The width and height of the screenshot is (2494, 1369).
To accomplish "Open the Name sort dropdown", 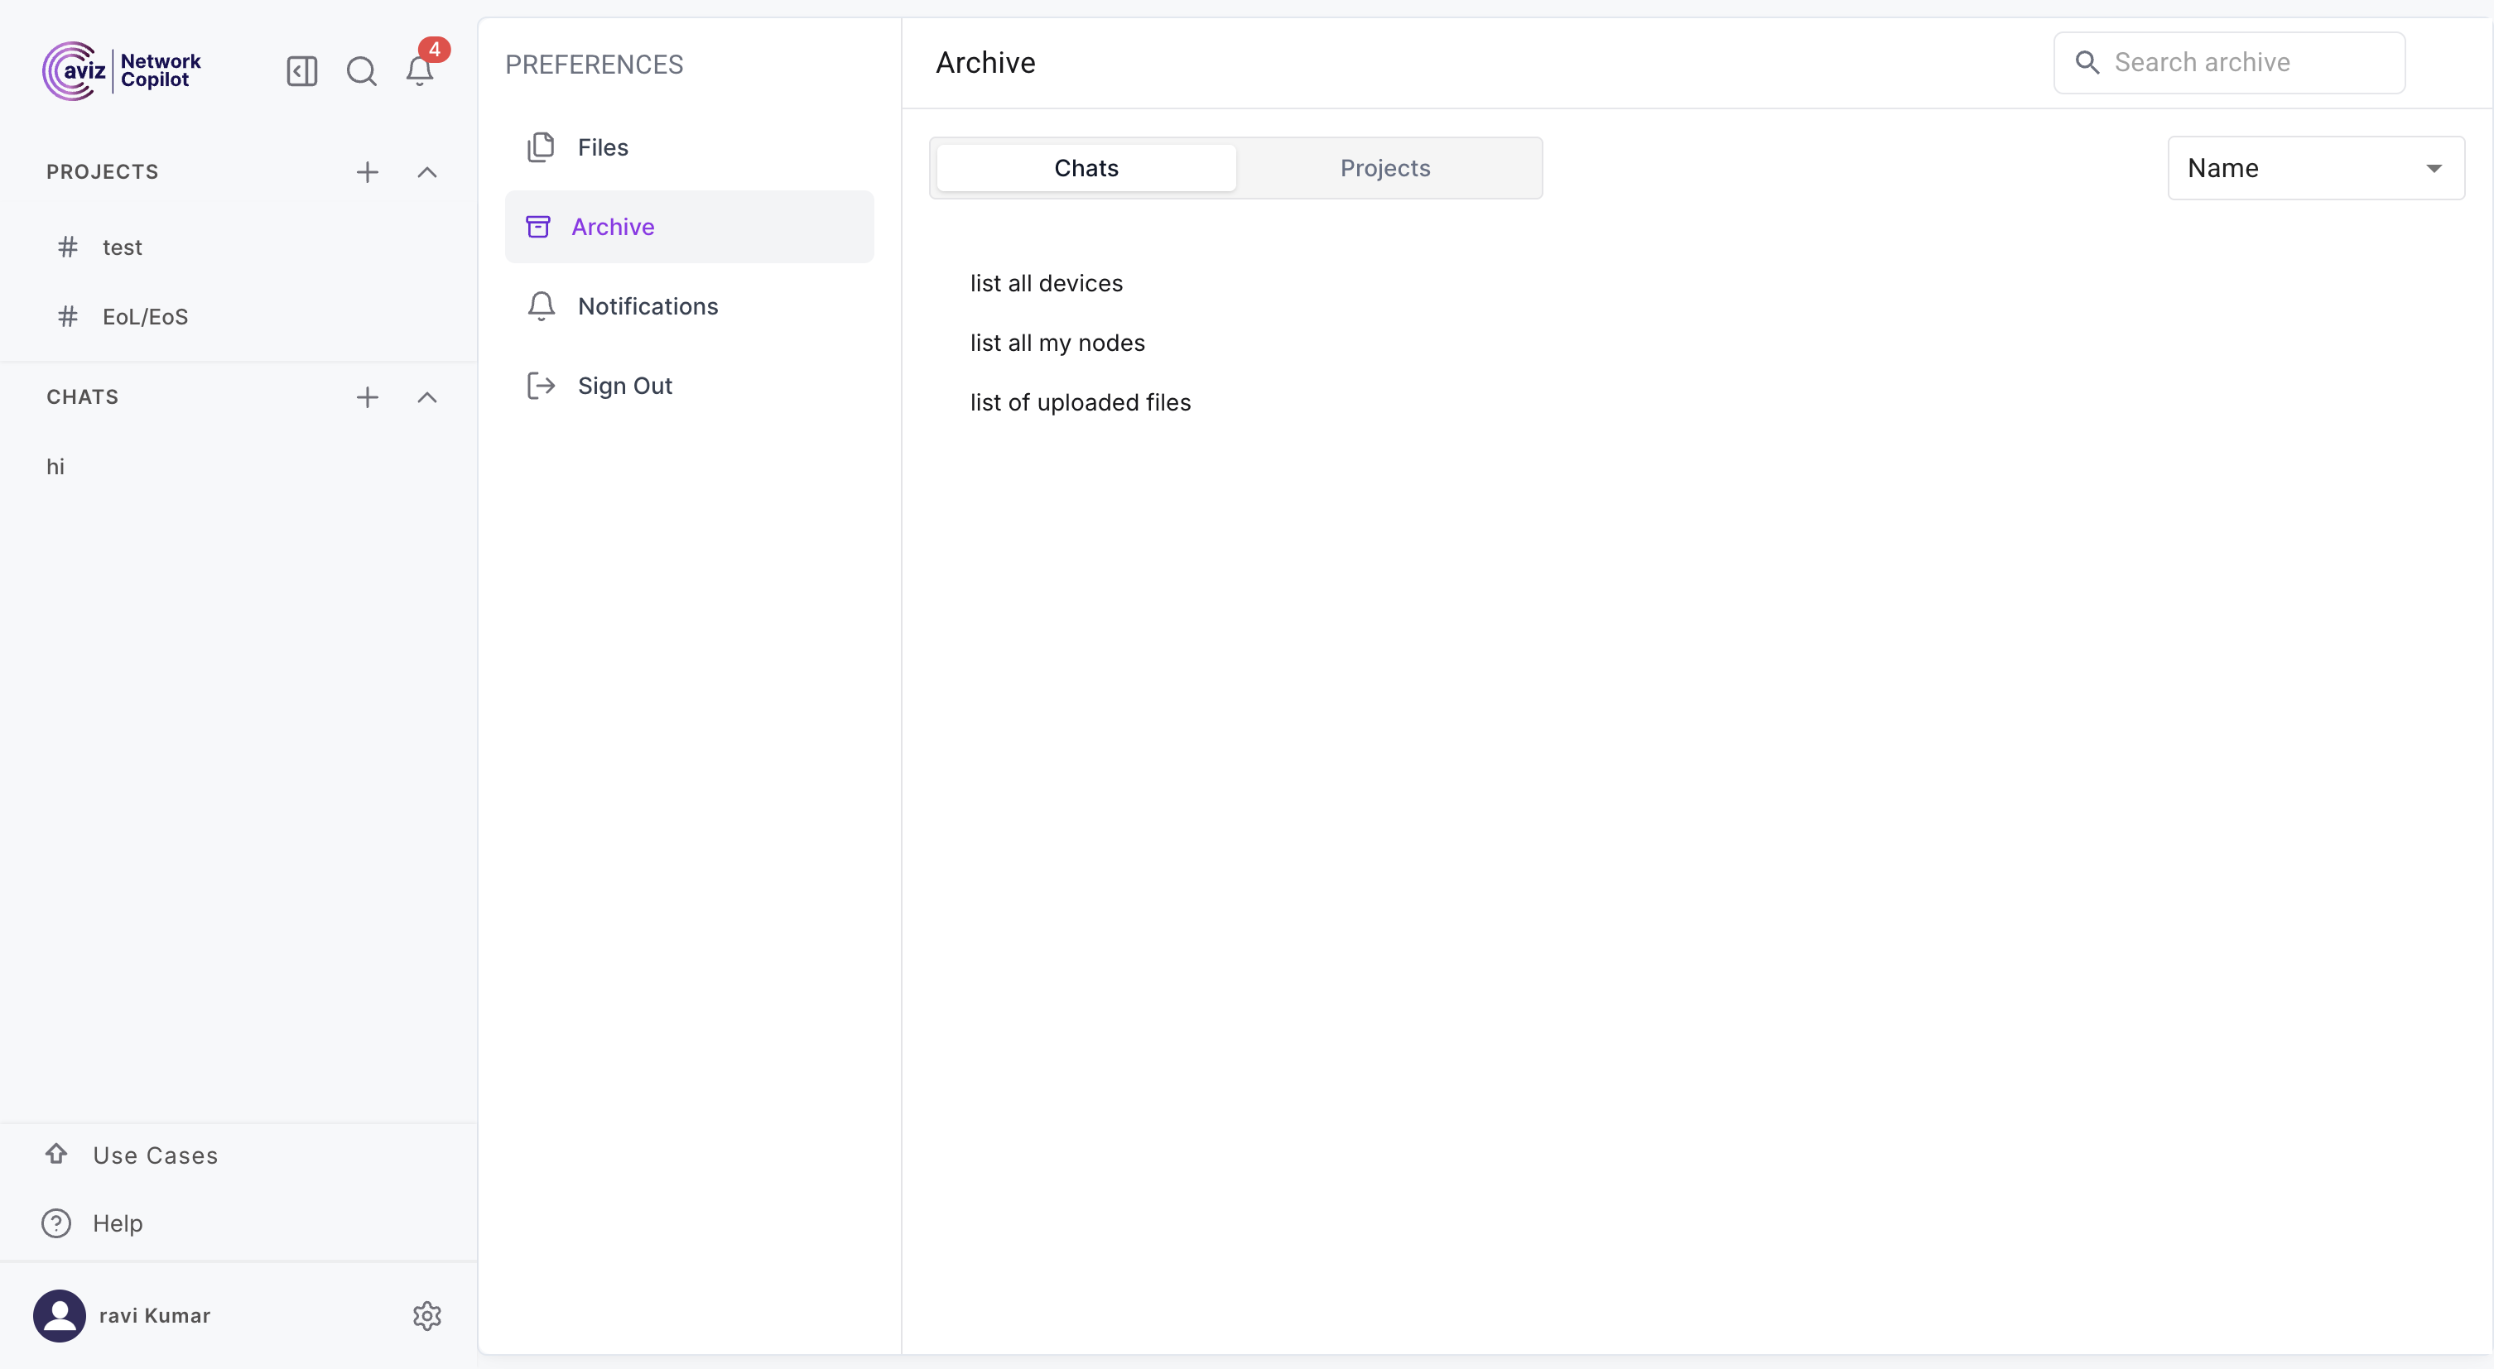I will 2315,168.
